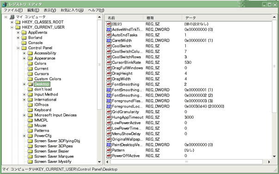Viewport: 279px width, 174px height.
Task: Collapse the Control Panel key
Action: point(18,48)
